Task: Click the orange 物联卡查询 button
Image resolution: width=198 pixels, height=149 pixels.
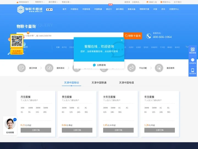Action: coord(133,36)
